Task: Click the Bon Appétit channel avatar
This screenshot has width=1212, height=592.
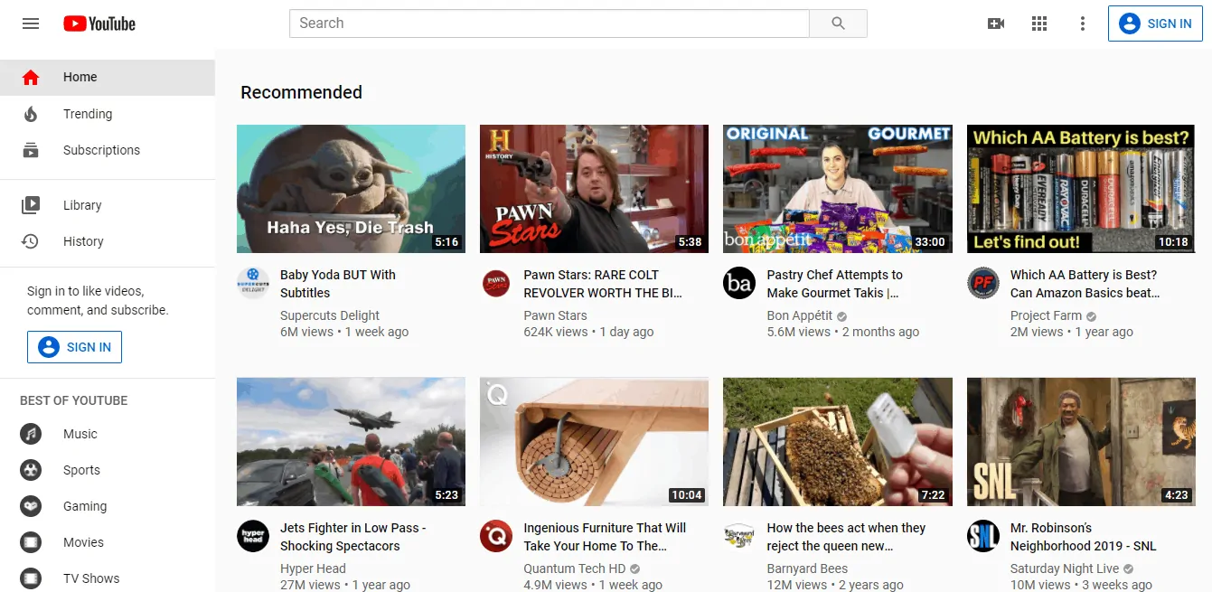Action: tap(739, 283)
